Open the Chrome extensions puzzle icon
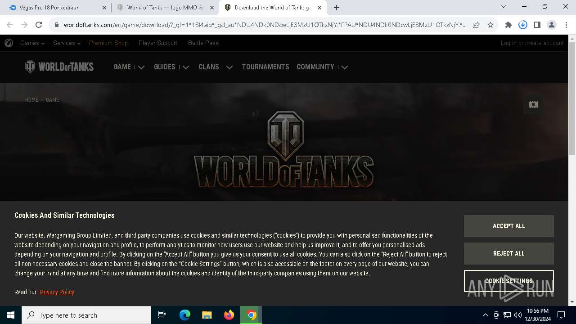This screenshot has height=324, width=576. tap(508, 25)
